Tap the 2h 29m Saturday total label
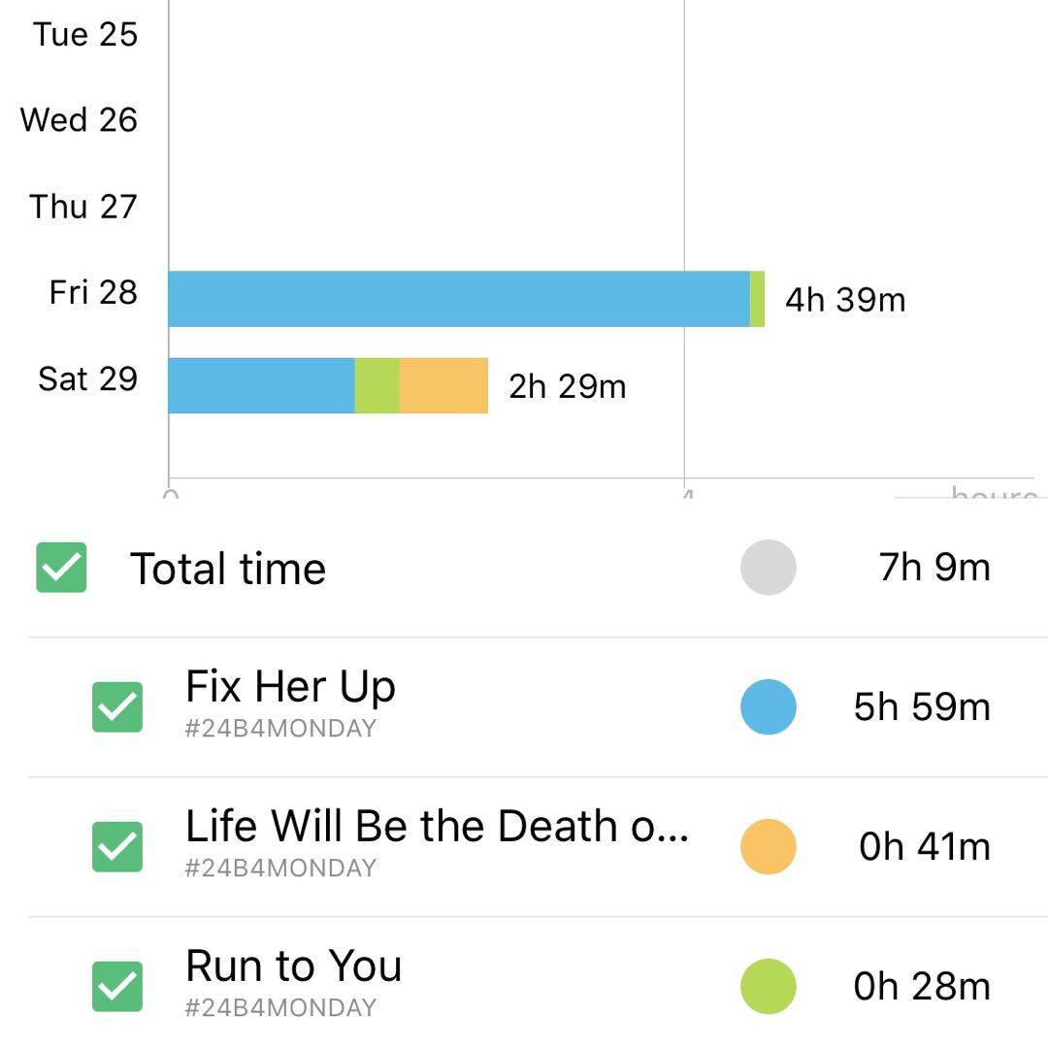 [568, 386]
